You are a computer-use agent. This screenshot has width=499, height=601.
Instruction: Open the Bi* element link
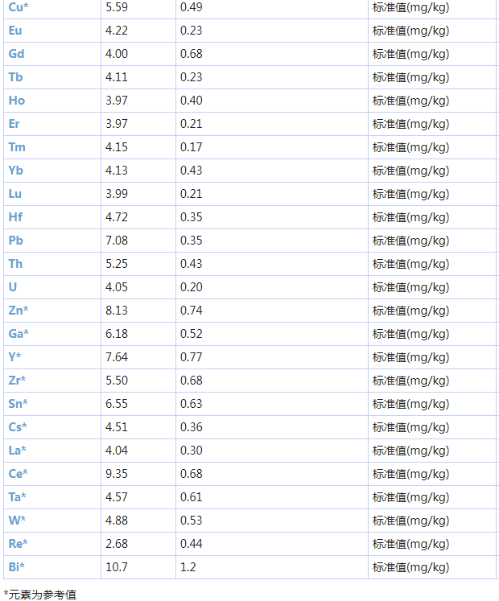pos(16,567)
